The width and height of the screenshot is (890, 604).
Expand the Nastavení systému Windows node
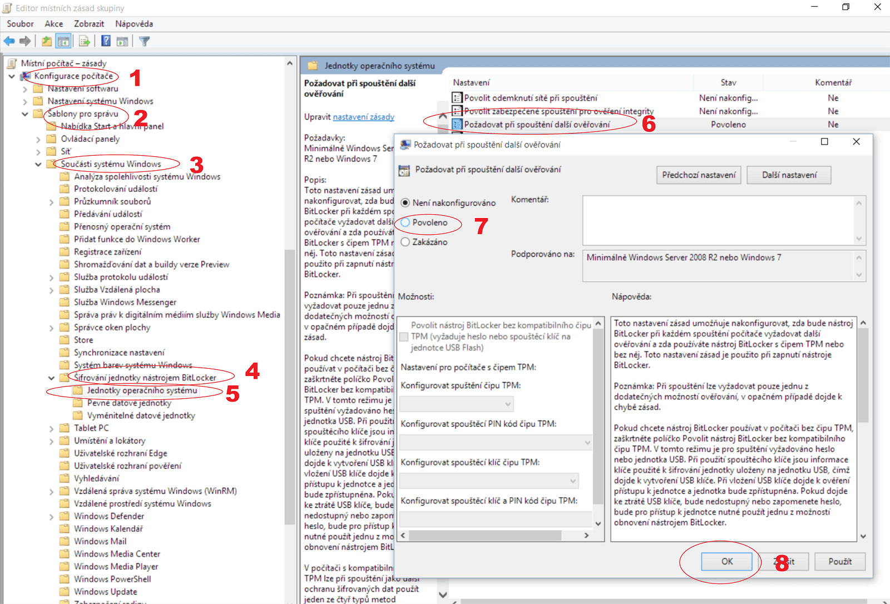pos(25,101)
